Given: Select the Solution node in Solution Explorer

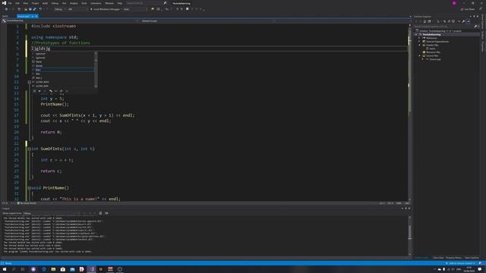Looking at the screenshot, I should tap(440, 31).
